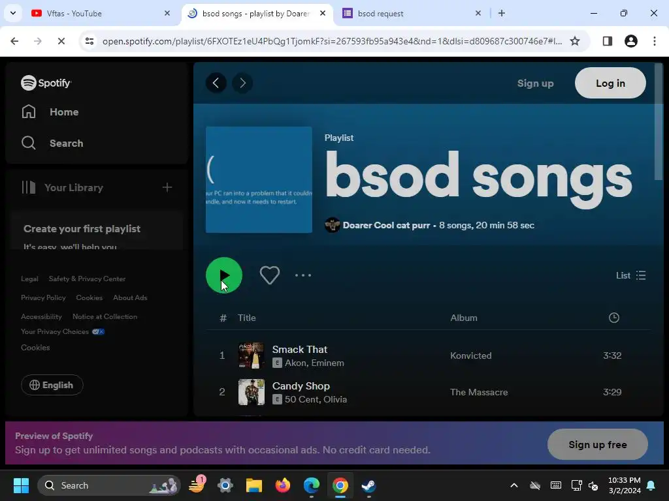
Task: Go back in Chrome browser
Action: click(14, 41)
